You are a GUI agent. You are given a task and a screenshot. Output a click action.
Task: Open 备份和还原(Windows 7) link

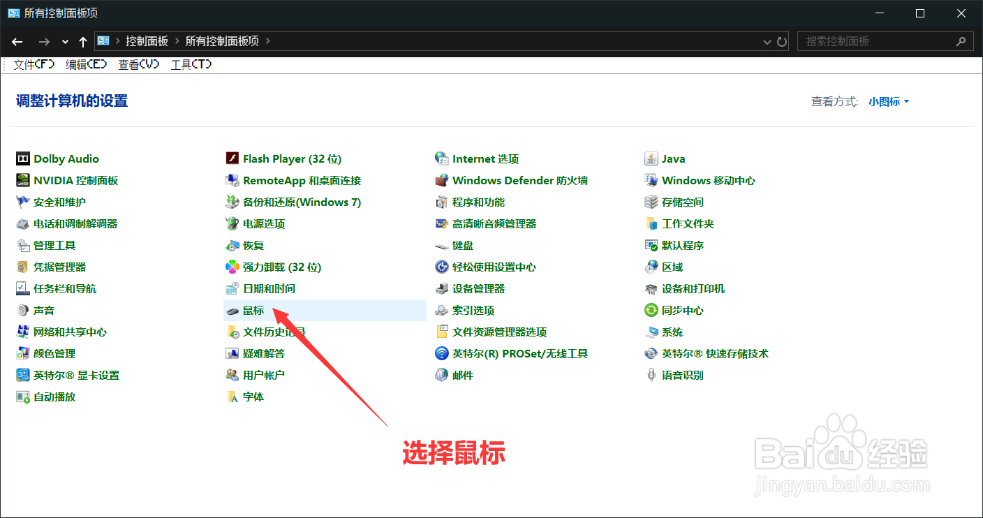point(302,202)
